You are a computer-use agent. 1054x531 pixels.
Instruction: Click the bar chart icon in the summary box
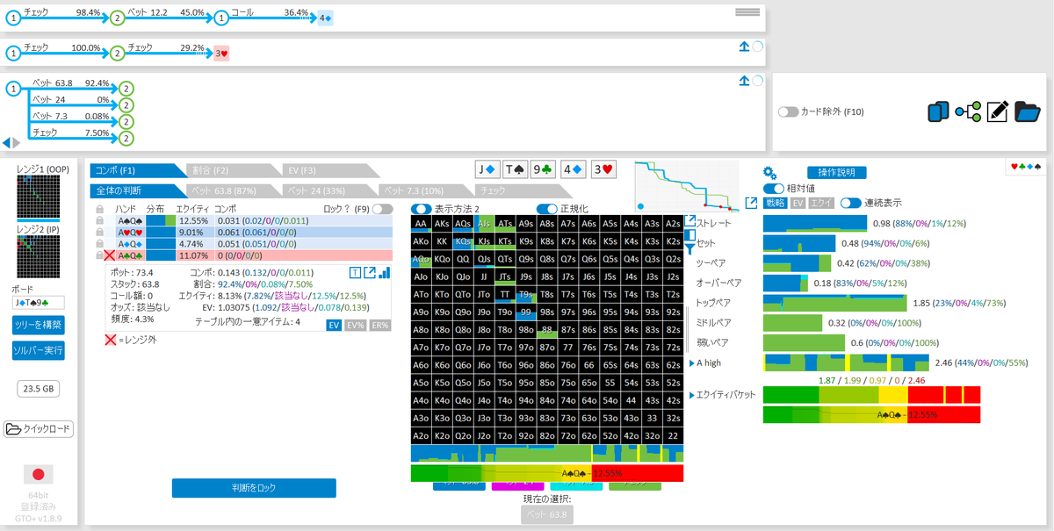point(385,273)
